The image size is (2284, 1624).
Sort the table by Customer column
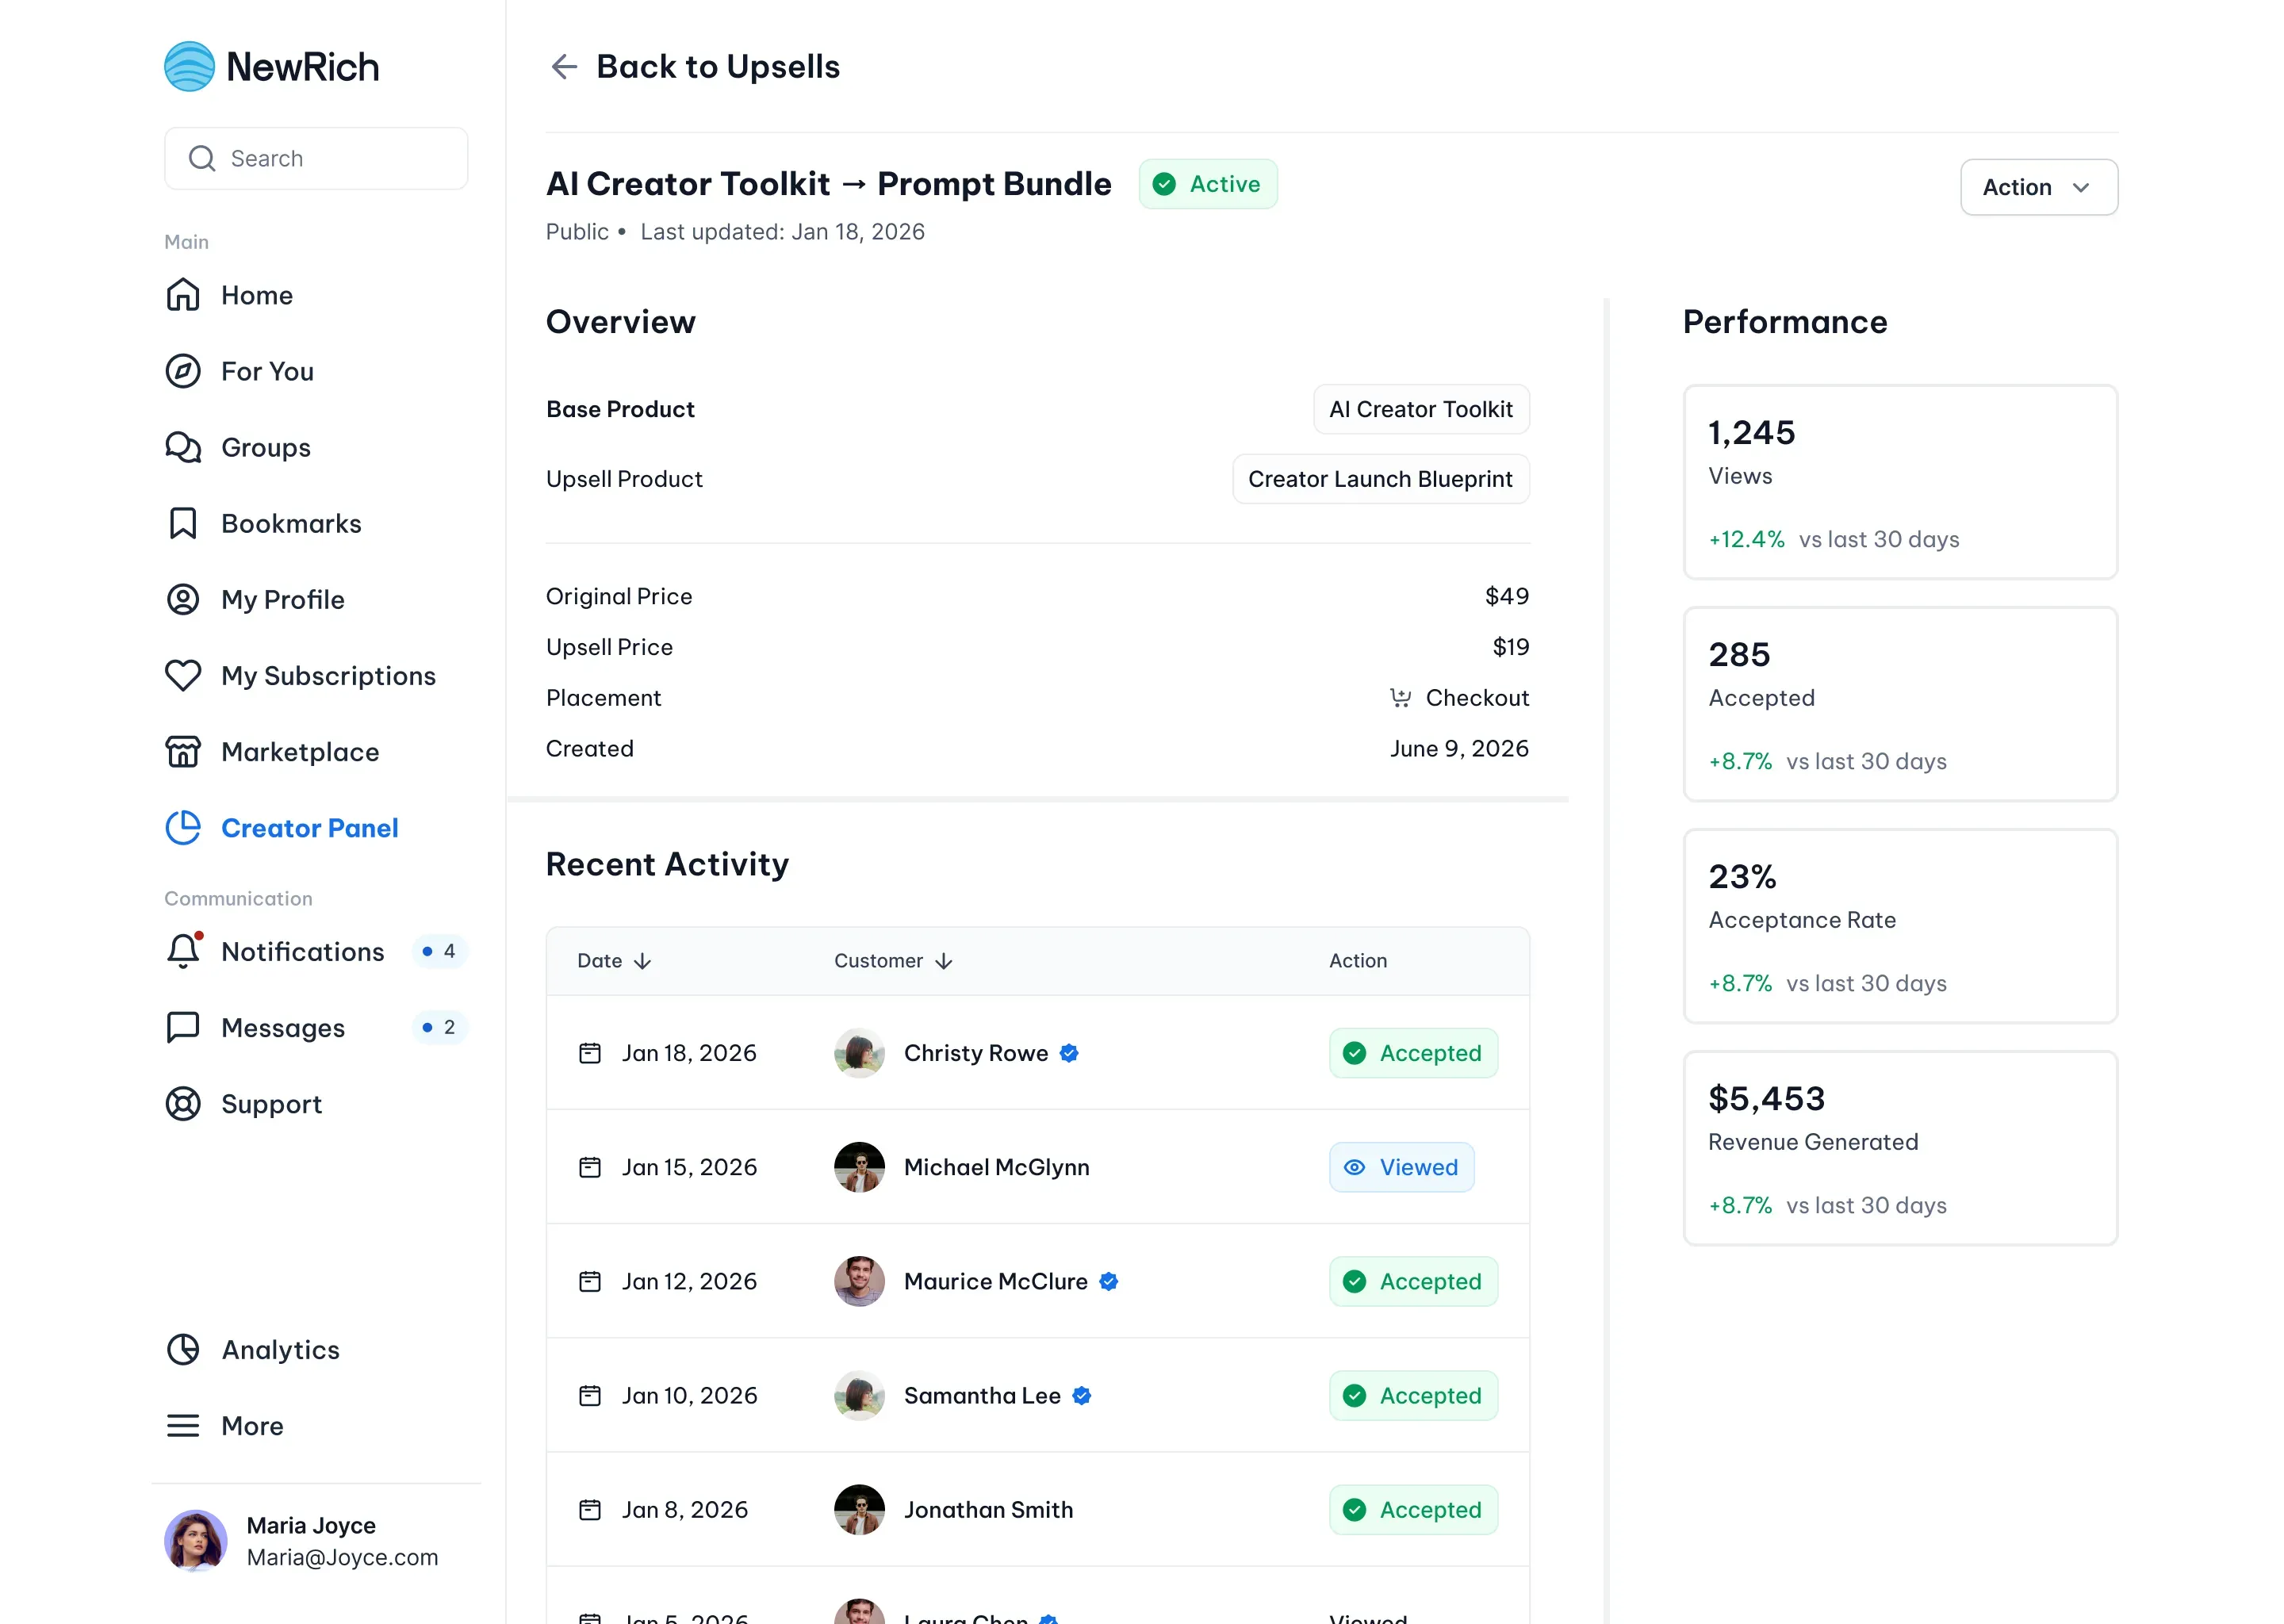893,960
